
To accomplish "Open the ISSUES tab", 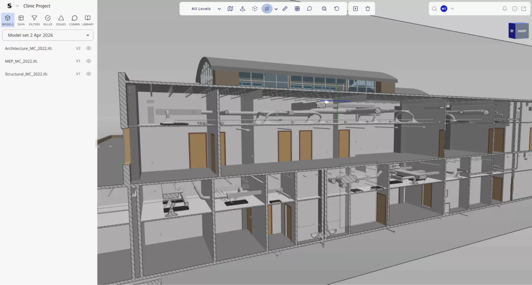I will click(x=61, y=20).
